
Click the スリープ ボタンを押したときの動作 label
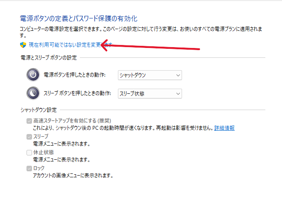78,93
